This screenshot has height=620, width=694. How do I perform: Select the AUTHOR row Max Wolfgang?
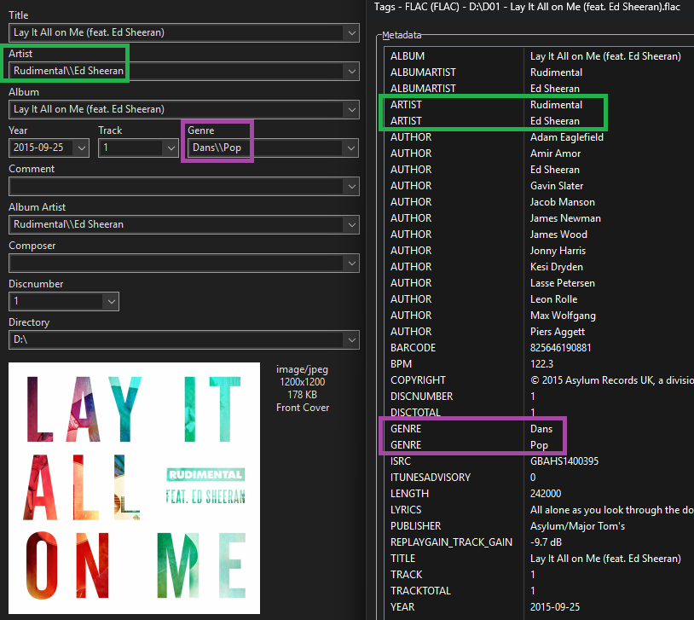click(539, 316)
